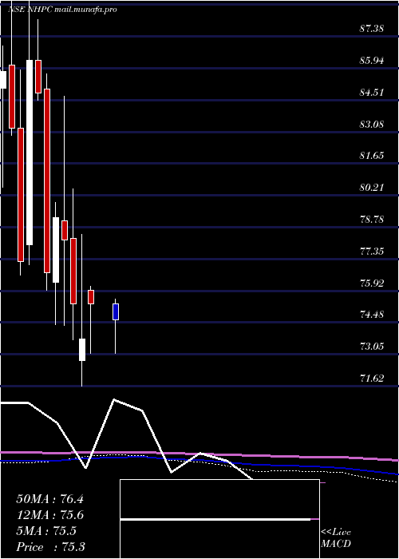Click the 73.05 price axis label
This screenshot has height=559, width=399.
(372, 346)
